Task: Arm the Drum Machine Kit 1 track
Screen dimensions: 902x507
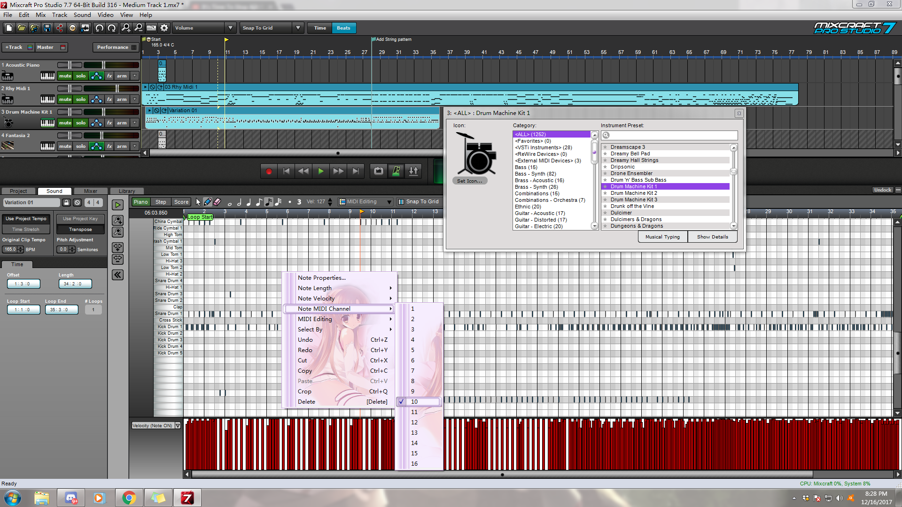Action: 122,123
